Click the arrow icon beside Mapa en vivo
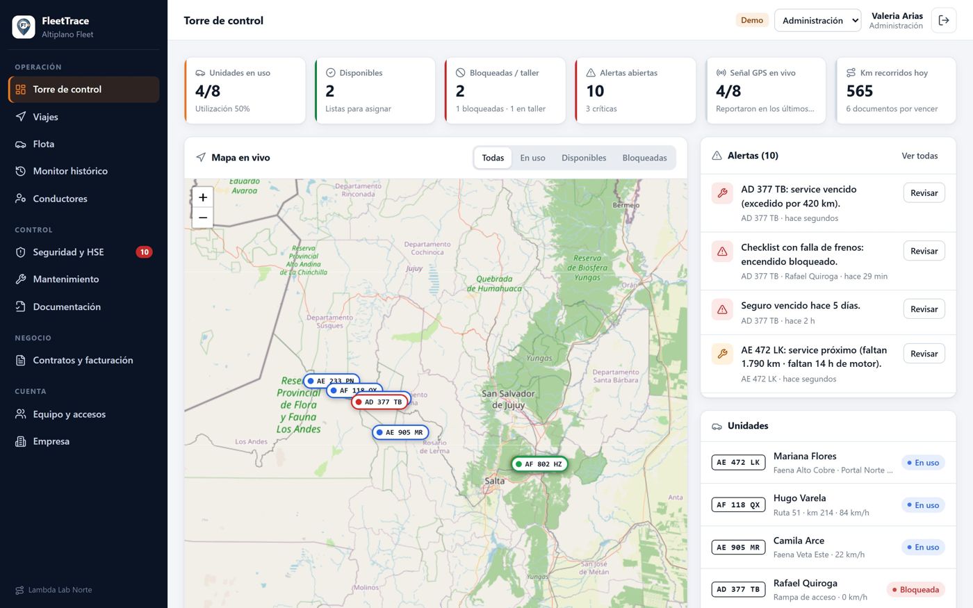The height and width of the screenshot is (608, 973). point(201,158)
